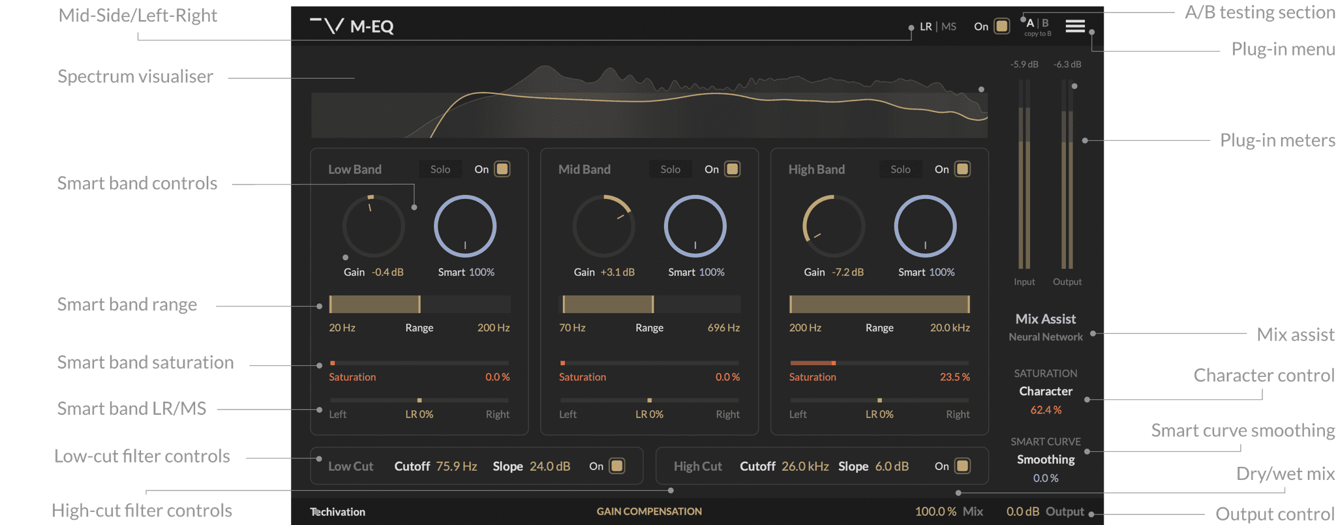Toggle the Mid Band On switch

click(x=733, y=169)
